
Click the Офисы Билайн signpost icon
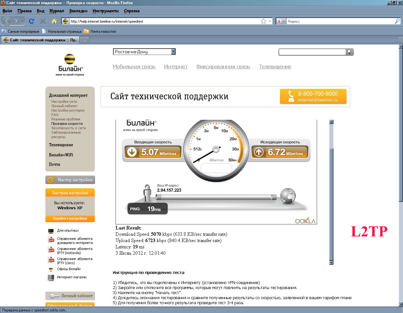(51, 270)
